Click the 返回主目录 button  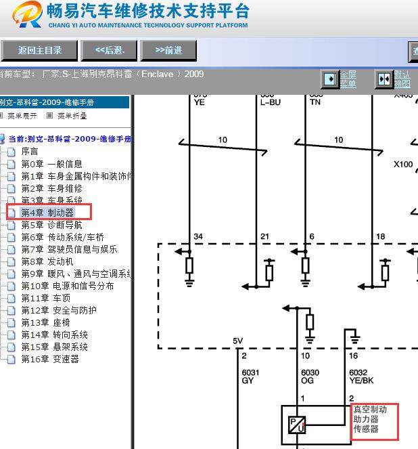(39, 51)
